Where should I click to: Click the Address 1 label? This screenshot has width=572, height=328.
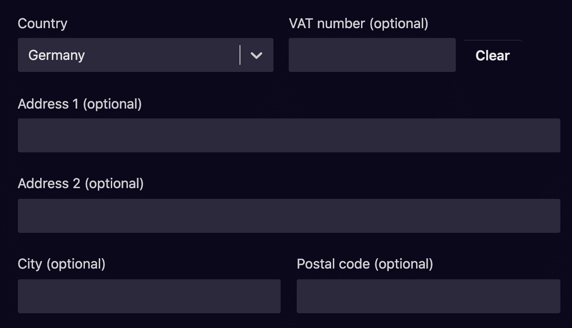tap(49, 104)
